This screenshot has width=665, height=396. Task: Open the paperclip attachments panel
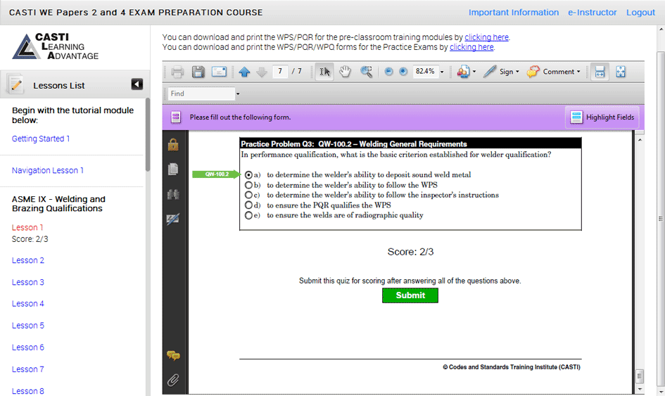(x=173, y=380)
